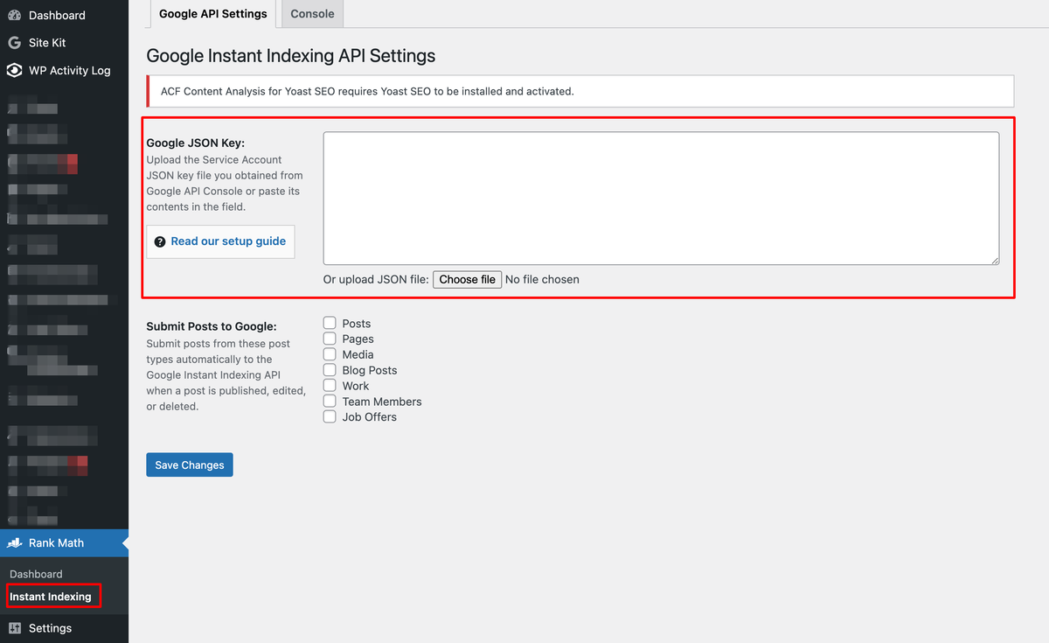Click the Submit Posts to Google label
The image size is (1049, 643).
click(x=212, y=327)
